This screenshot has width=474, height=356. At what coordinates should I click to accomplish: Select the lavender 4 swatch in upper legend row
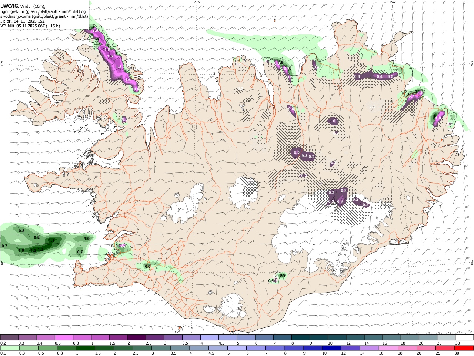[209, 338]
